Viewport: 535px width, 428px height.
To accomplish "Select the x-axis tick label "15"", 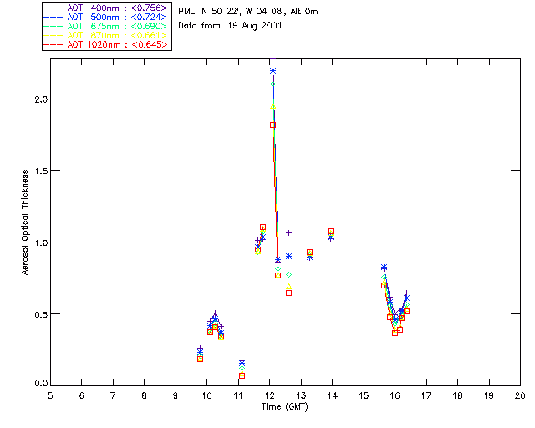I will [364, 395].
